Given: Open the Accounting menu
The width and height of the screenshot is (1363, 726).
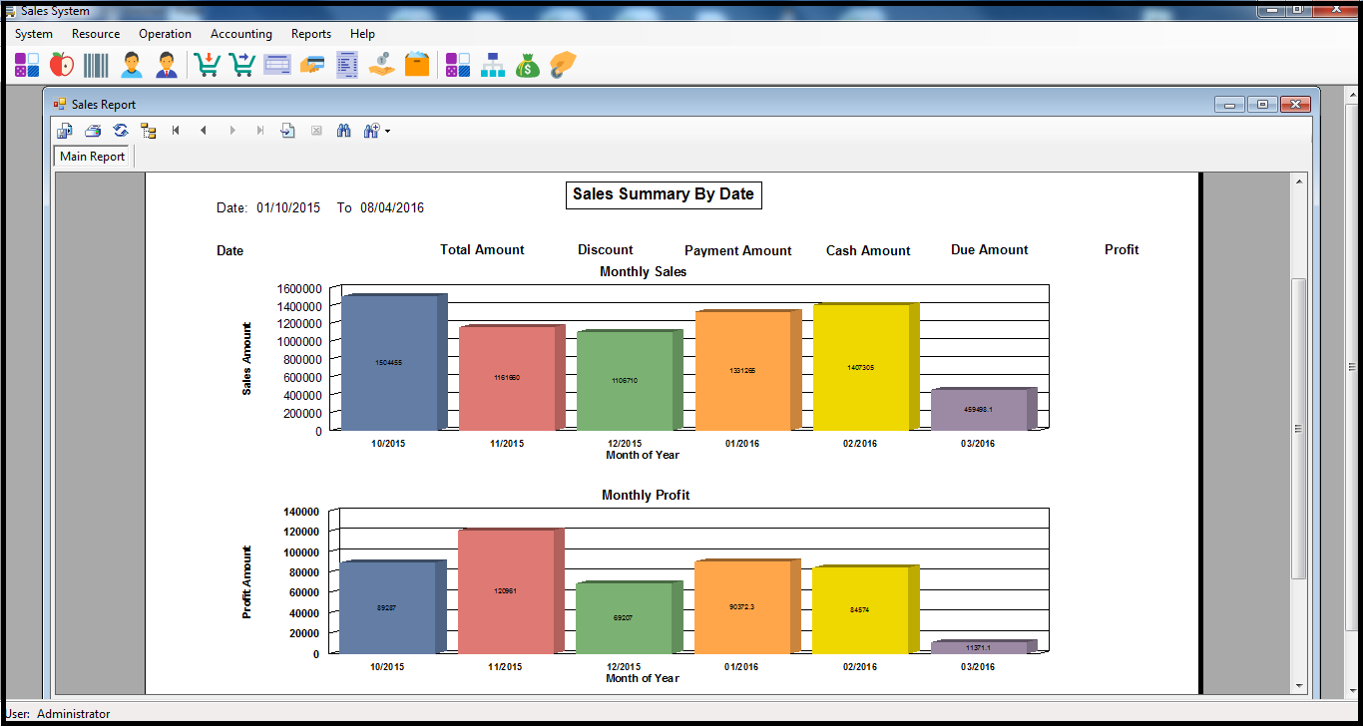Looking at the screenshot, I should point(240,34).
